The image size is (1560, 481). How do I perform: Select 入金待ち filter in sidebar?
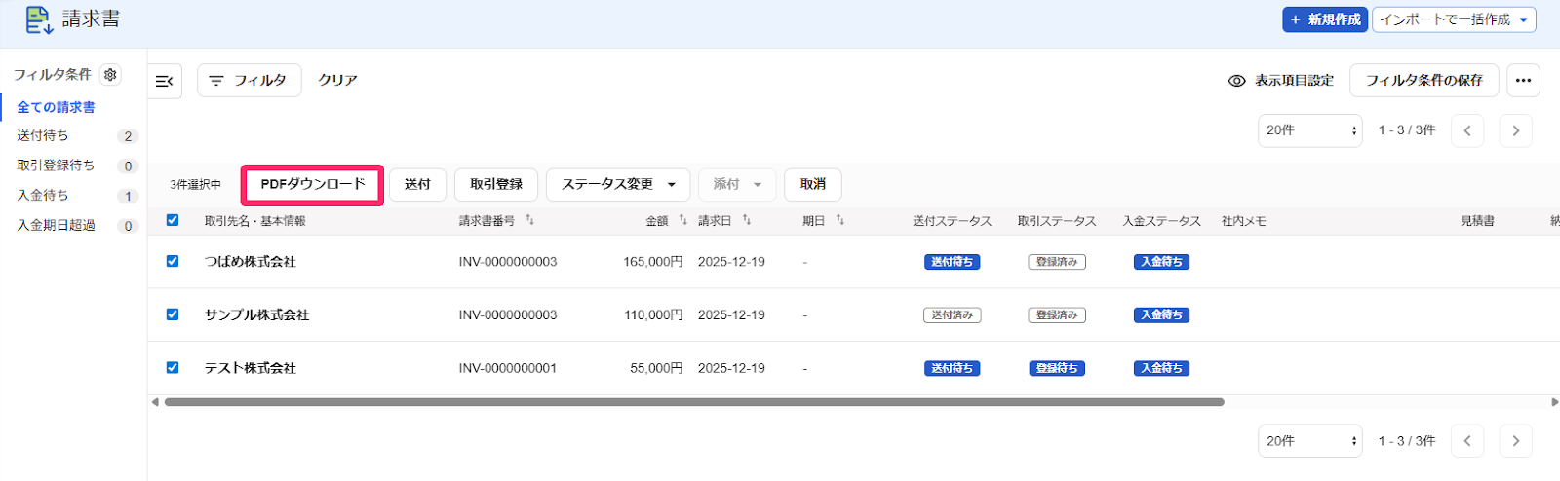coord(43,196)
